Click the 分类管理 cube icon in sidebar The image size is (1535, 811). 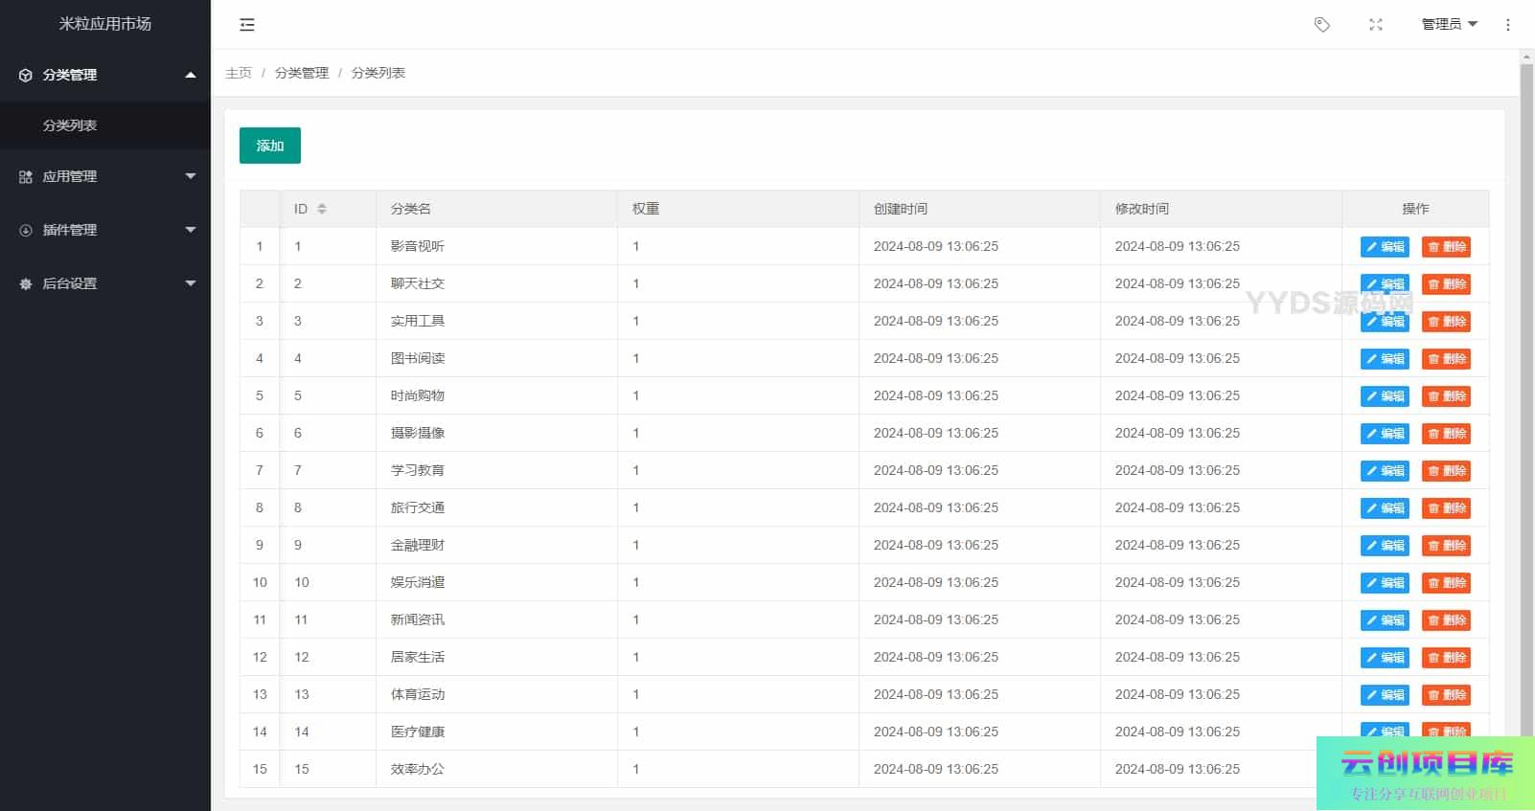point(26,75)
